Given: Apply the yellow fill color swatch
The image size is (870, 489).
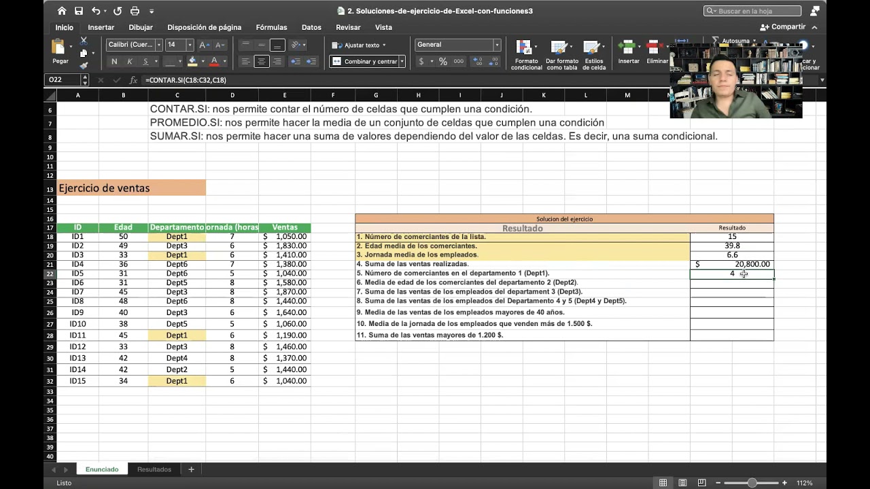Looking at the screenshot, I should pyautogui.click(x=192, y=61).
